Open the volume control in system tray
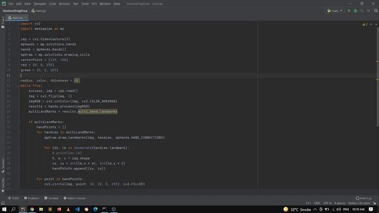The width and height of the screenshot is (379, 213). click(x=339, y=209)
